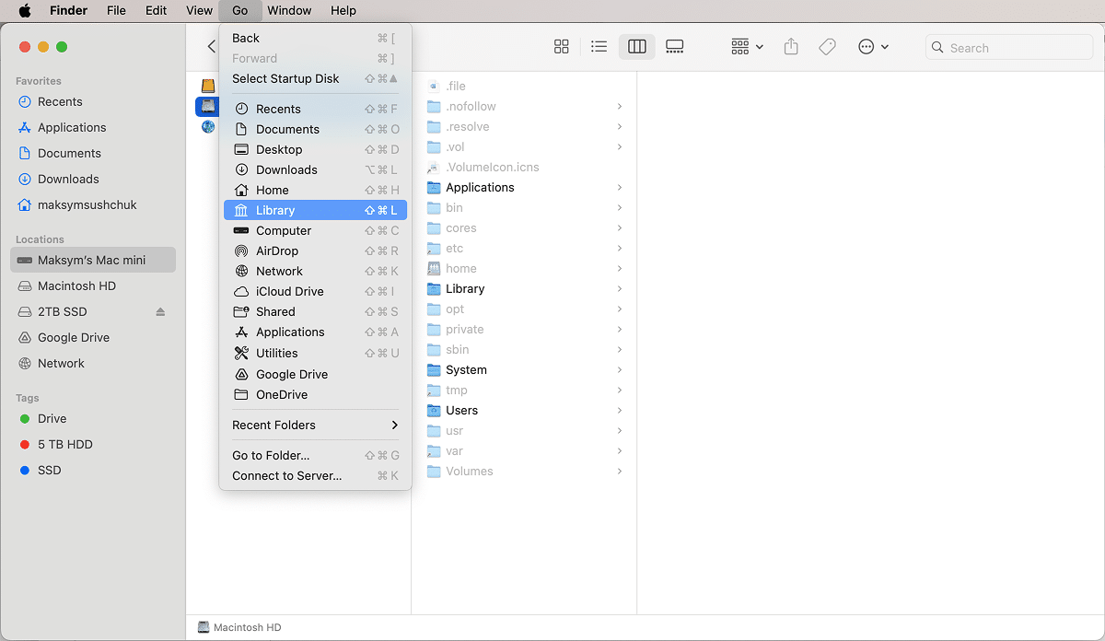This screenshot has width=1105, height=641.
Task: Choose Network in the Go menu
Action: 315,271
